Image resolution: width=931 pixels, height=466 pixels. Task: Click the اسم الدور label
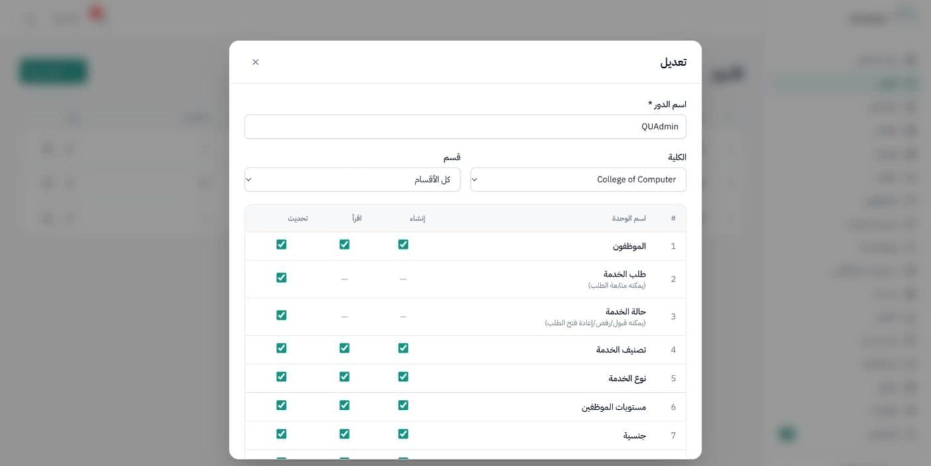point(667,104)
